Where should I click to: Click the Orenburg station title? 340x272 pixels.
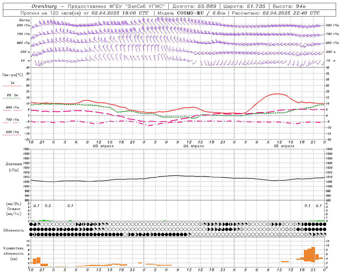point(44,6)
